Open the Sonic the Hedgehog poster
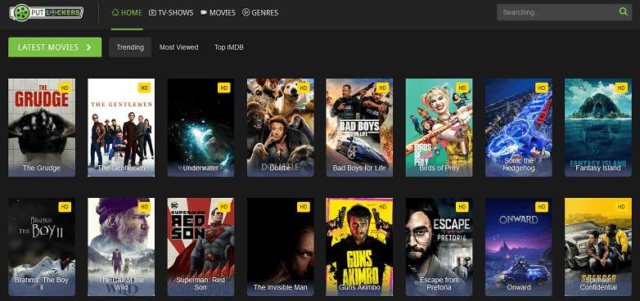 [x=519, y=128]
